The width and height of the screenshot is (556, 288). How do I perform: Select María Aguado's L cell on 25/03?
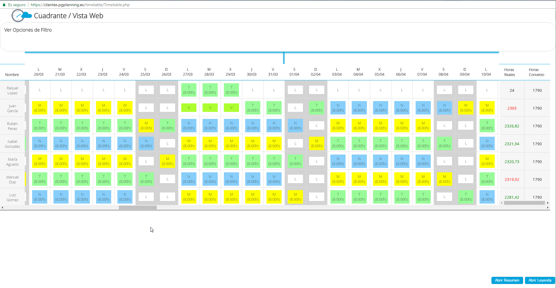146,161
